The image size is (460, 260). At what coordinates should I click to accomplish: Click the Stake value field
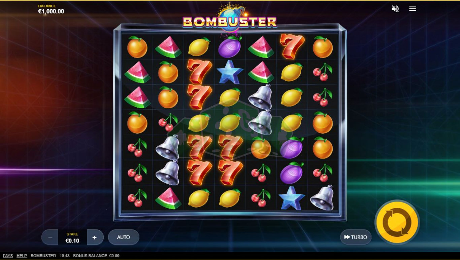[72, 237]
